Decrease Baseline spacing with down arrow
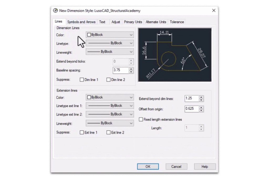The image size is (269, 179). (131, 72)
